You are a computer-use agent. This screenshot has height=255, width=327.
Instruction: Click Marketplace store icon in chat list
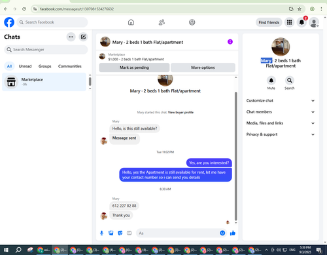(11, 82)
